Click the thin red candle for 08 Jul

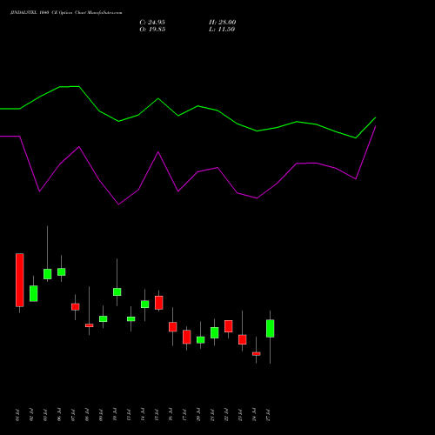click(x=90, y=325)
